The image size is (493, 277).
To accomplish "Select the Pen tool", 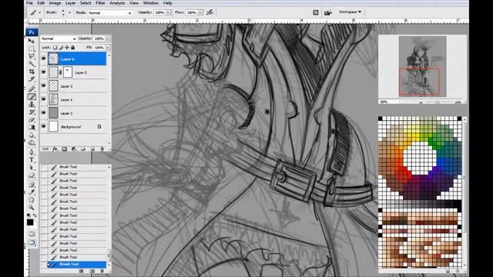I will [32, 152].
